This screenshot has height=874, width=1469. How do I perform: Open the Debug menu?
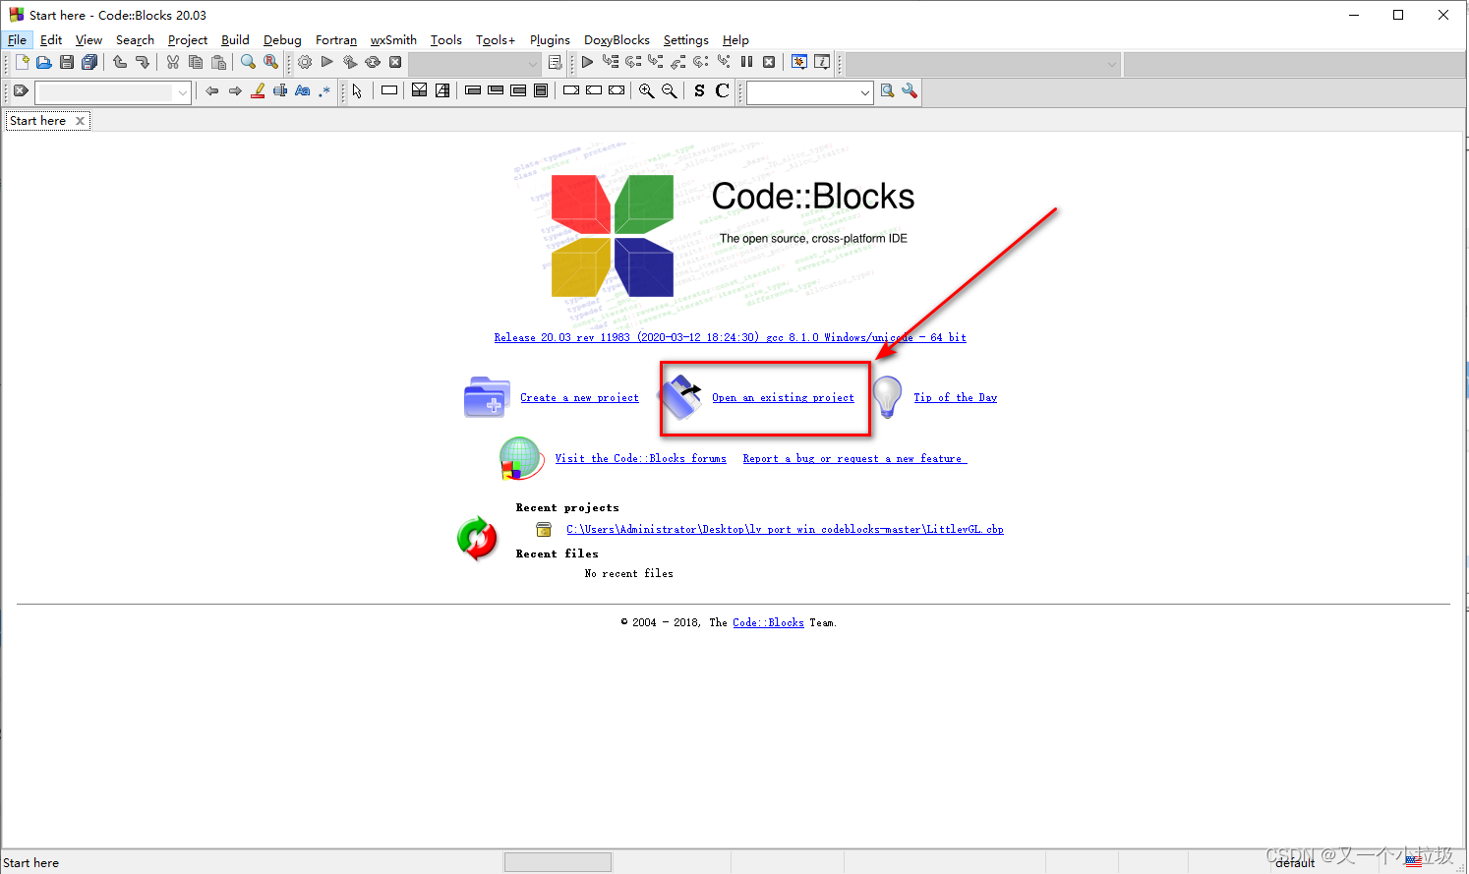pos(282,40)
